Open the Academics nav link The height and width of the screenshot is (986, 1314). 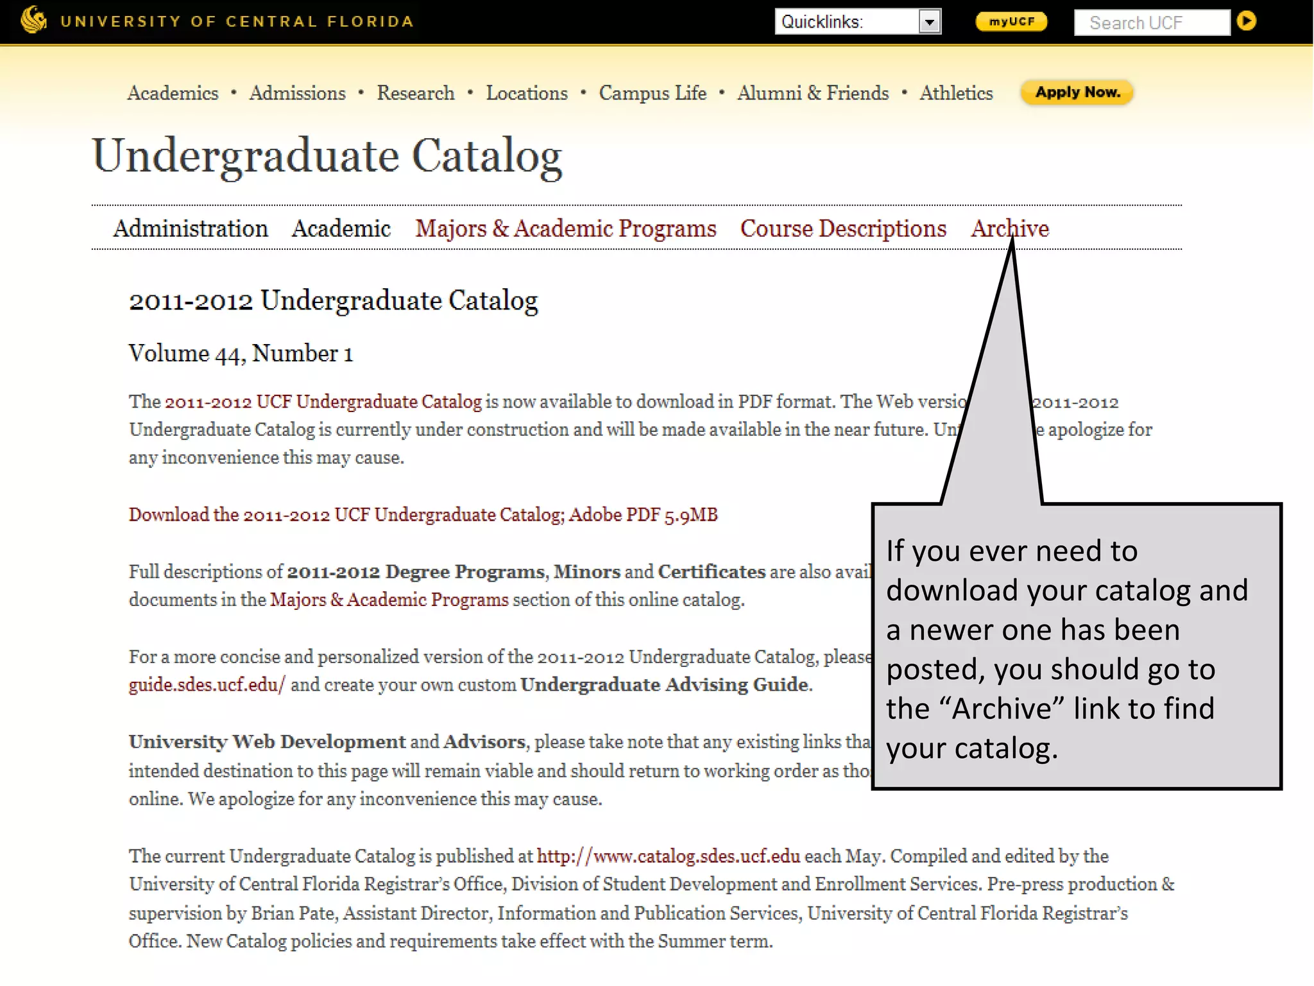pos(173,93)
